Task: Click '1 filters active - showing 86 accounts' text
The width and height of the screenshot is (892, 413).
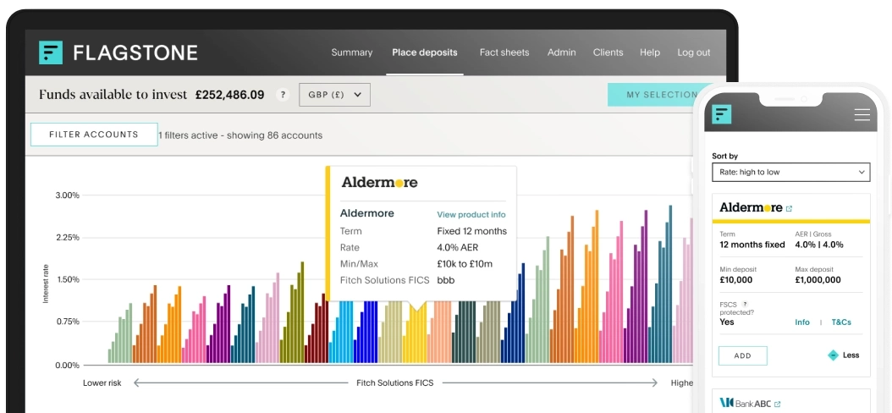Action: click(240, 135)
